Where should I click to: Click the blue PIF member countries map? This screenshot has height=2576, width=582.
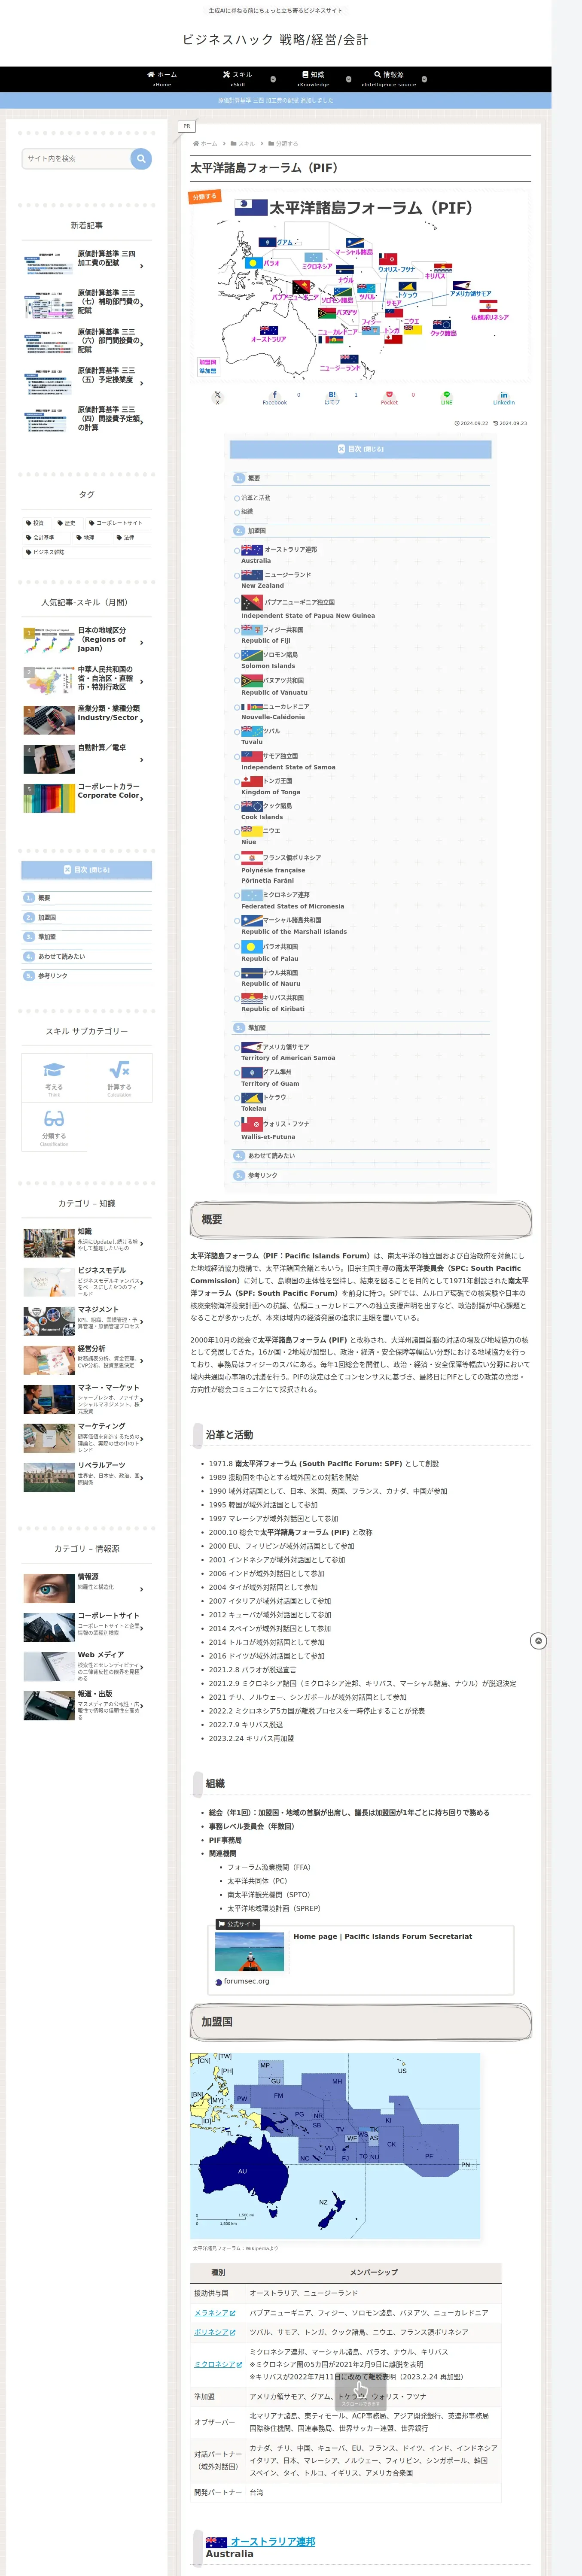point(335,2145)
